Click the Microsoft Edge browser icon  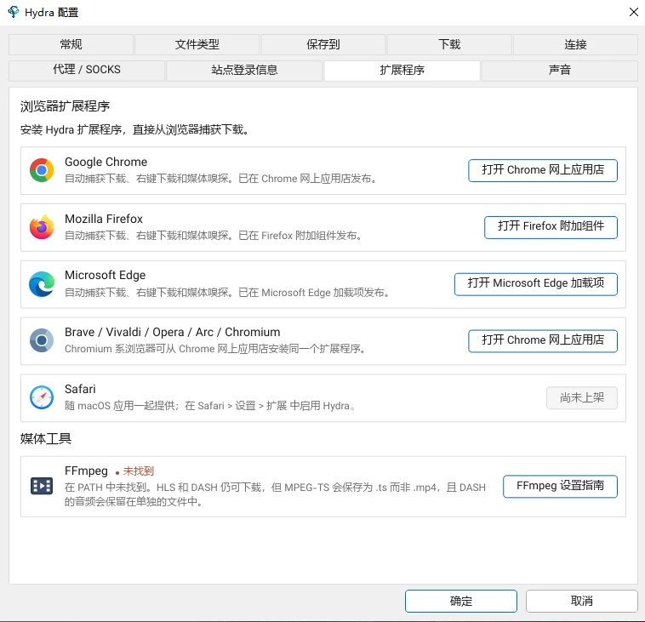[42, 284]
